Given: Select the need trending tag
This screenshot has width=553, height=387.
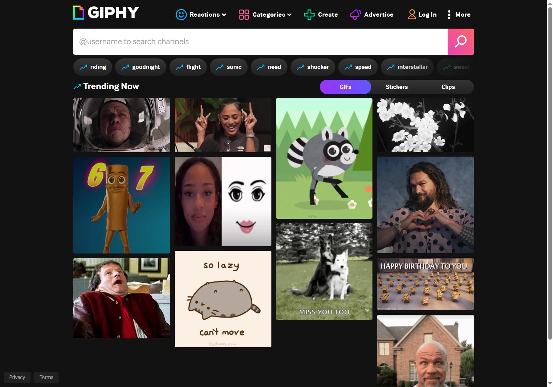Looking at the screenshot, I should click(269, 67).
